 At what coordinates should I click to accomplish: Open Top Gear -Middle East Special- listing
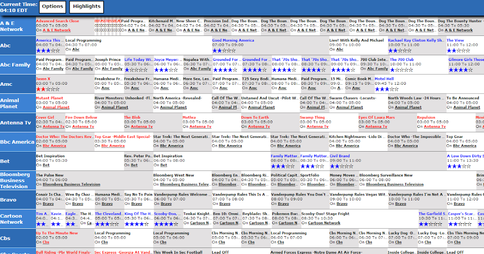123,137
